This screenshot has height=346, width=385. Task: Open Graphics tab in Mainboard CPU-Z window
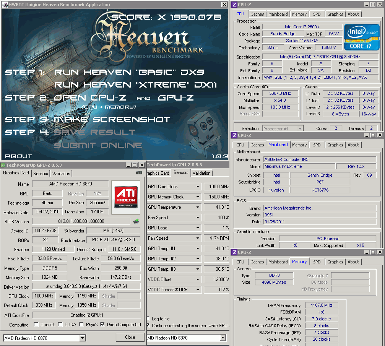coord(335,145)
